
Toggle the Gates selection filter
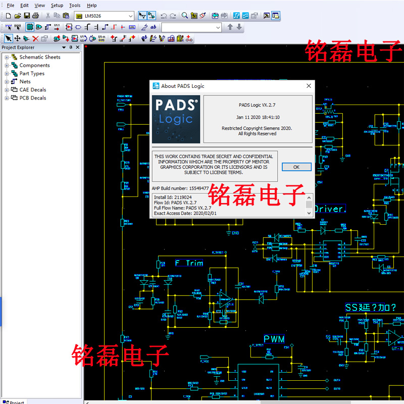(x=39, y=27)
